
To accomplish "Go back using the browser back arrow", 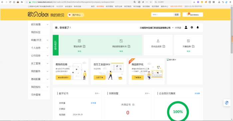I will (x=2, y=2).
